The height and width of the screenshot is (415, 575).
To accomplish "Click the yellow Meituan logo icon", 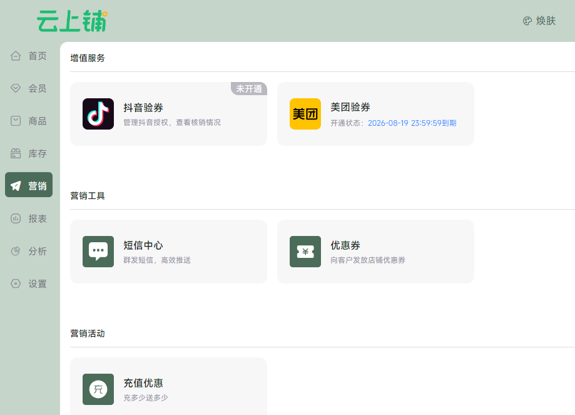I will coord(305,114).
